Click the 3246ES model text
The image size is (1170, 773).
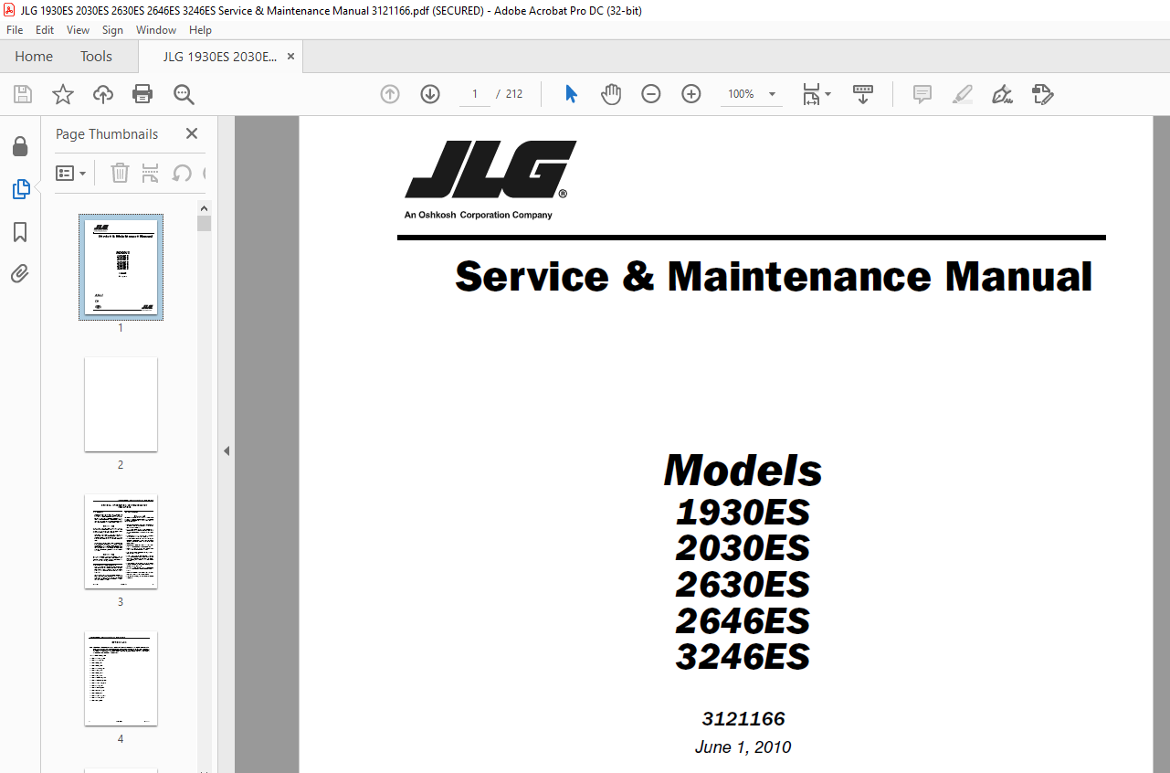click(743, 658)
